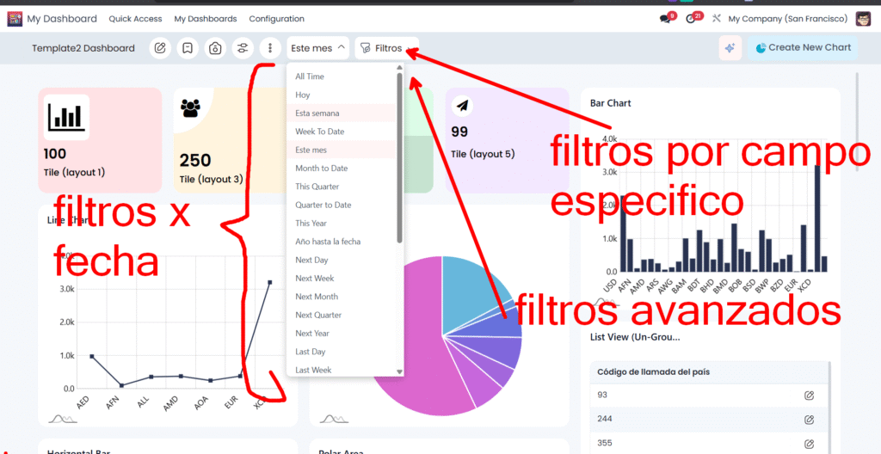This screenshot has width=881, height=454.
Task: Collapse the Este mes date dropdown
Action: 318,48
